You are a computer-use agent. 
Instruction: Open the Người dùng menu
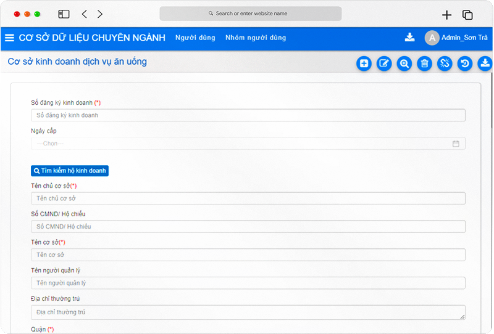pos(195,38)
